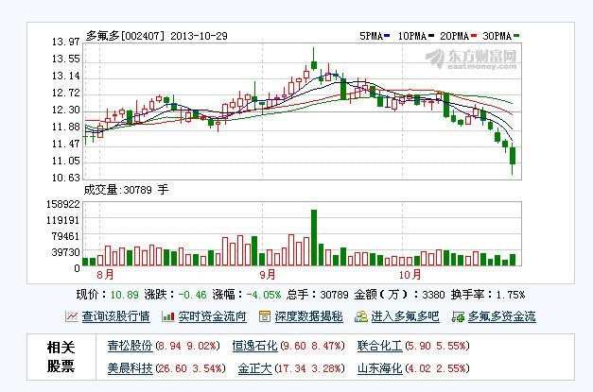
Task: Click the tallest green volume bar
Action: coord(314,237)
